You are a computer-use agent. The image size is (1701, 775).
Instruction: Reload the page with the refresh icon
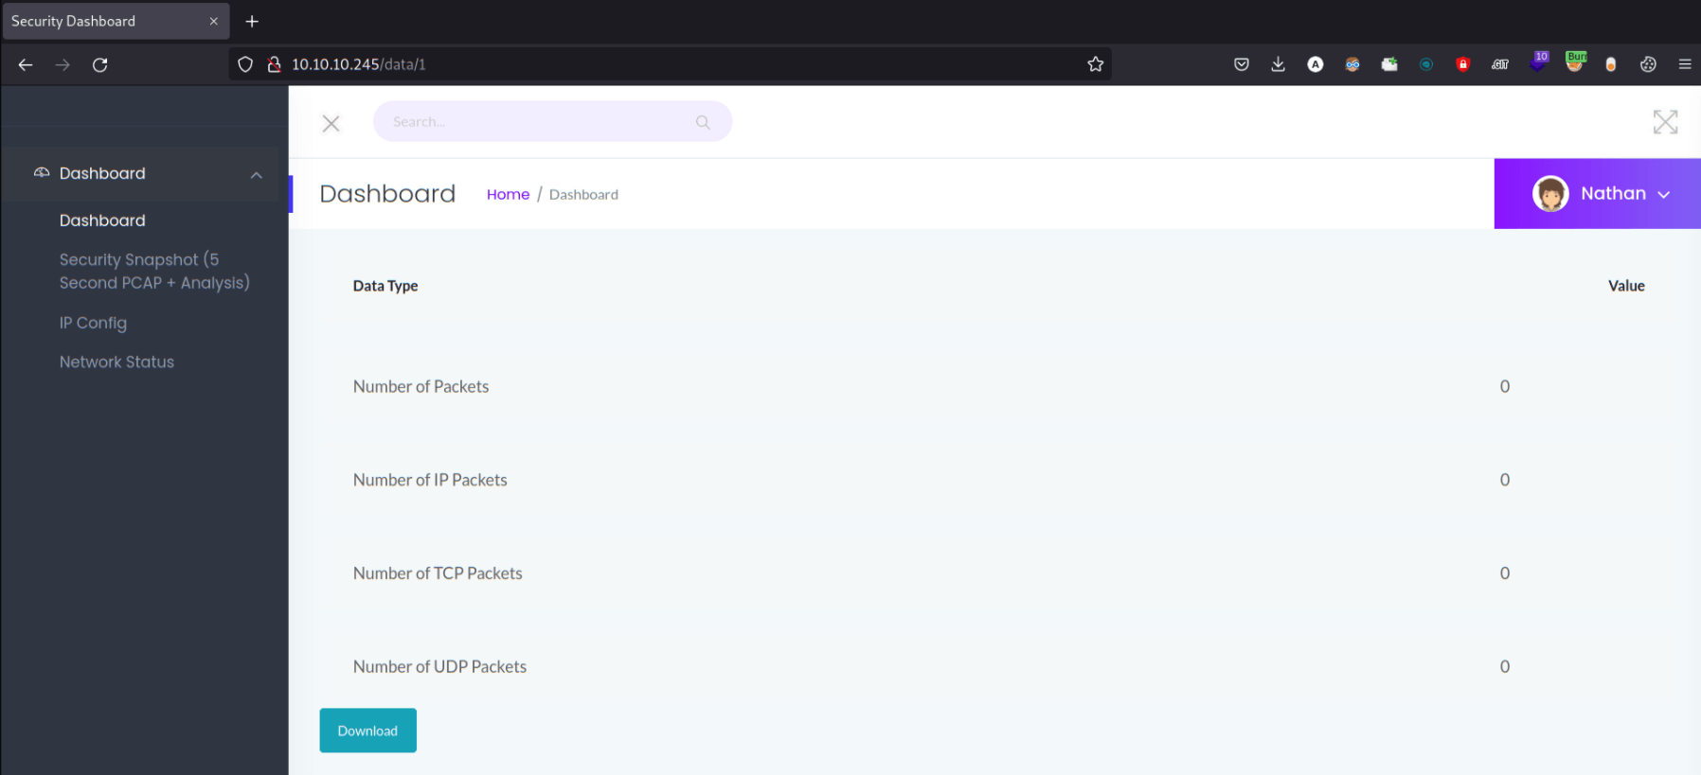coord(99,64)
